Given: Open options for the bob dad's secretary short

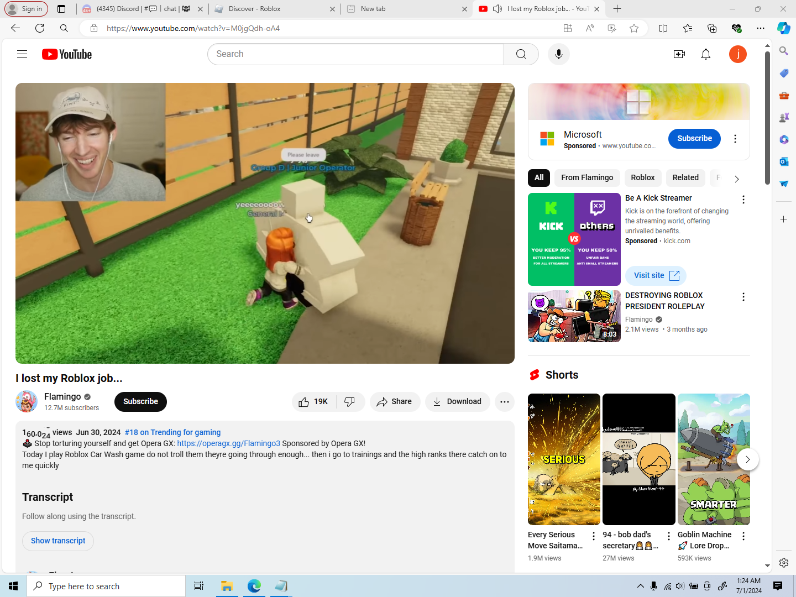Looking at the screenshot, I should 669,536.
